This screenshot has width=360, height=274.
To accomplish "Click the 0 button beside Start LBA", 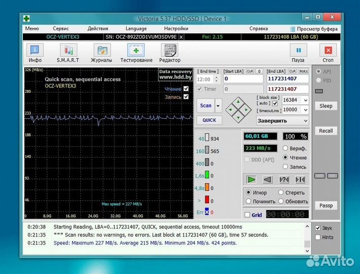I will [259, 72].
